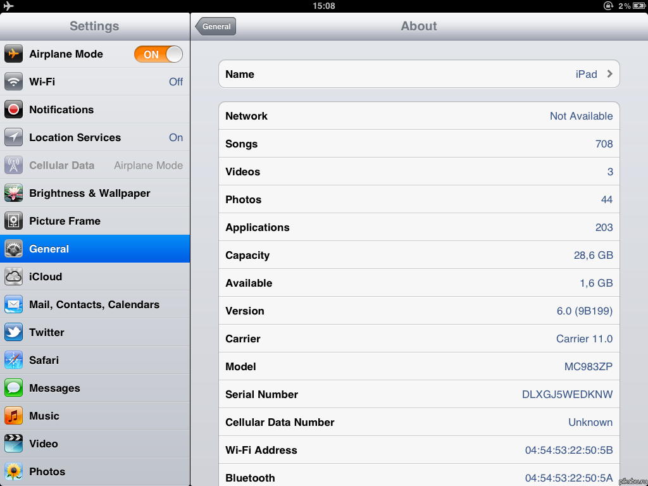This screenshot has height=486, width=648.
Task: Tap the iCloud cloud icon
Action: coord(13,277)
